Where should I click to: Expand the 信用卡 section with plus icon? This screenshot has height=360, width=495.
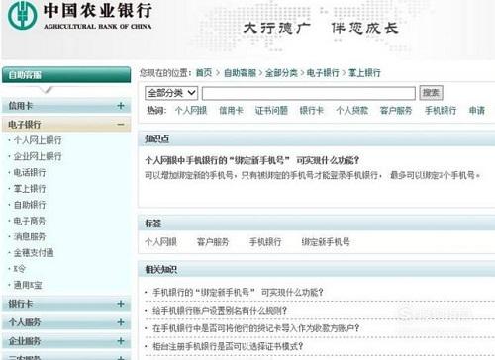121,106
